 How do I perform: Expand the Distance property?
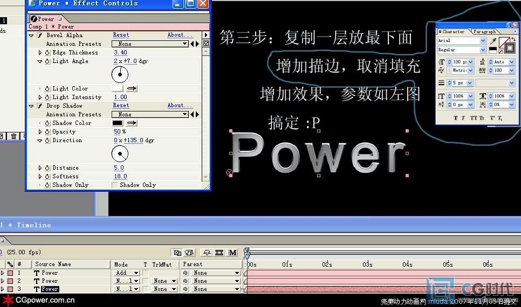(x=40, y=168)
